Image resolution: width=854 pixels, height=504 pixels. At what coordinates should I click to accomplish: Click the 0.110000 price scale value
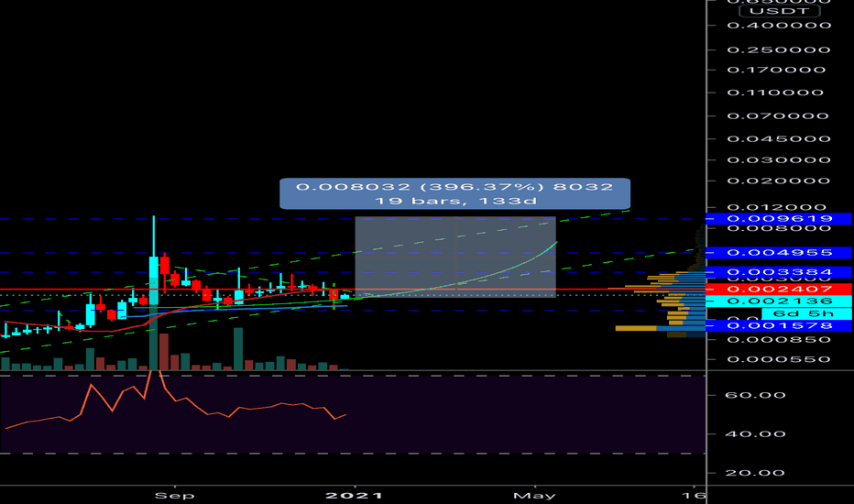[775, 92]
